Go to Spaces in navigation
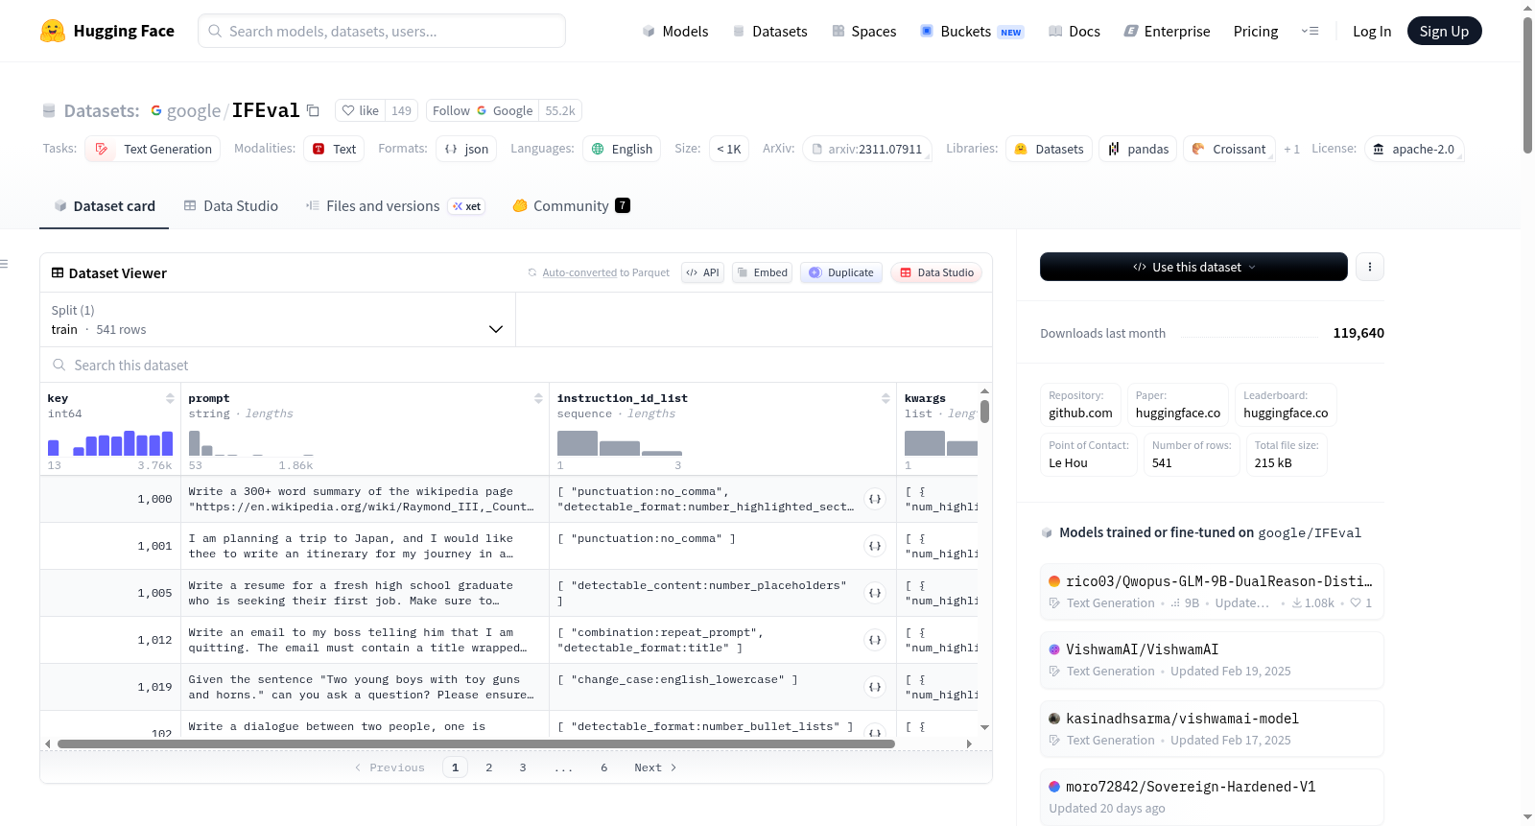 (x=863, y=31)
